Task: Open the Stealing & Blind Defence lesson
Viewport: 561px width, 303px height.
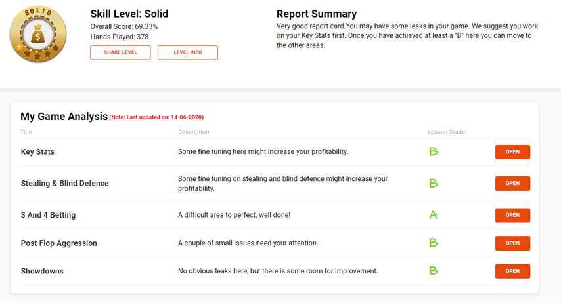Action: click(512, 183)
